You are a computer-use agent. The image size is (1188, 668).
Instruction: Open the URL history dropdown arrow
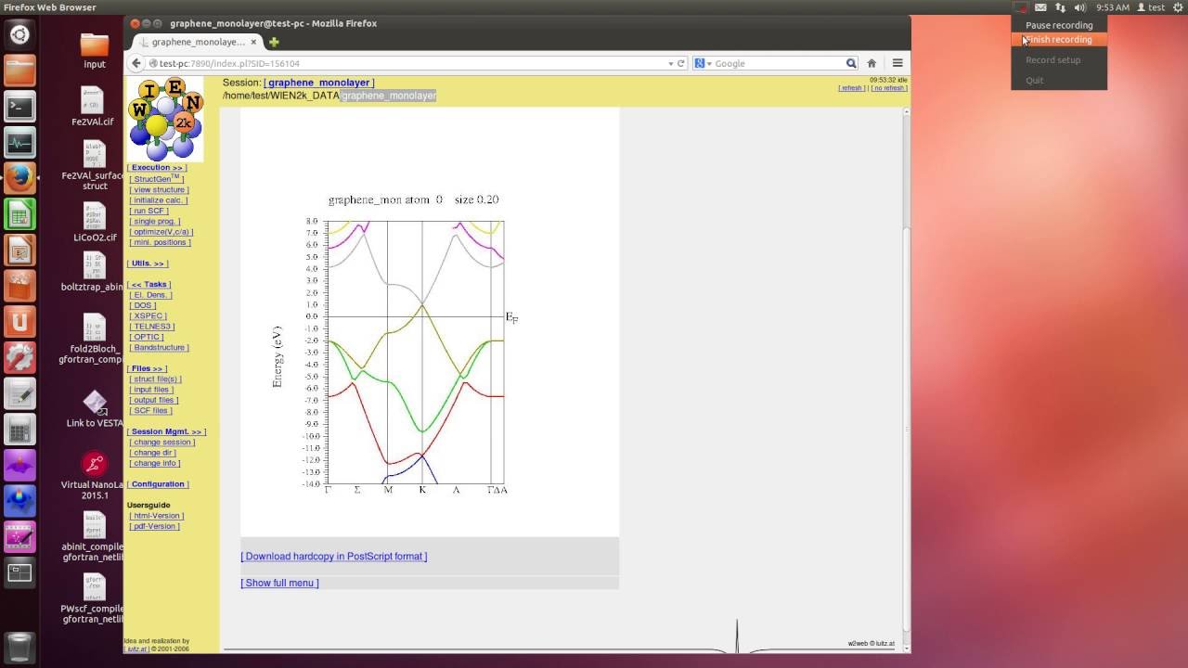click(x=670, y=63)
